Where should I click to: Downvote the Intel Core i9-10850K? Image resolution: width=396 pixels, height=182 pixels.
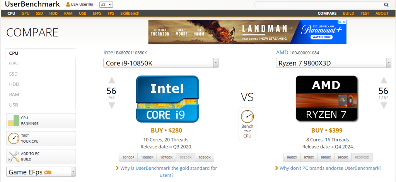[111, 106]
